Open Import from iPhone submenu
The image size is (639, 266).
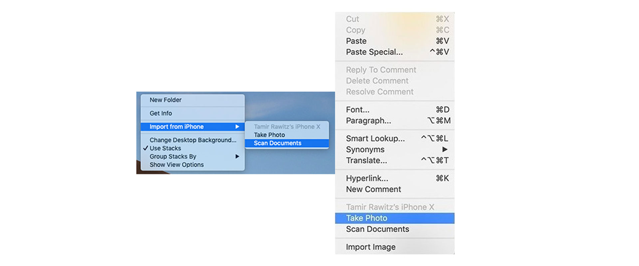(193, 127)
